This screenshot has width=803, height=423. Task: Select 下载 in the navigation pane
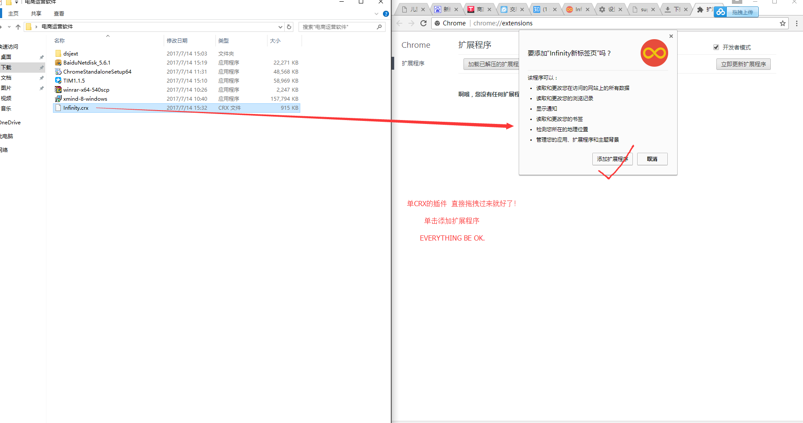pyautogui.click(x=6, y=67)
